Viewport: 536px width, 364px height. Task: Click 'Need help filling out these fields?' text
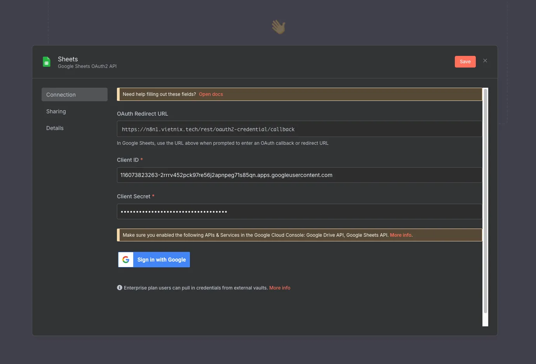coord(159,94)
